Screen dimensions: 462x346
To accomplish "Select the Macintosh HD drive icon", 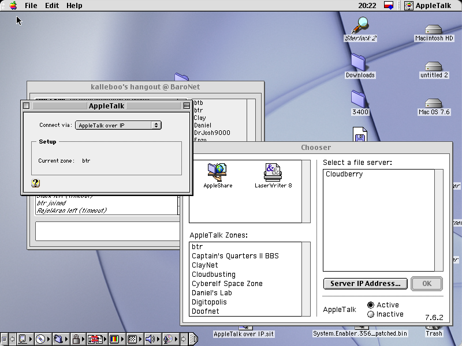I will tap(434, 32).
